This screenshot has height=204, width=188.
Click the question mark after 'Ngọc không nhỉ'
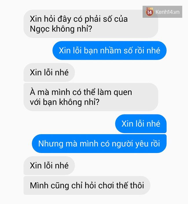[90, 29]
